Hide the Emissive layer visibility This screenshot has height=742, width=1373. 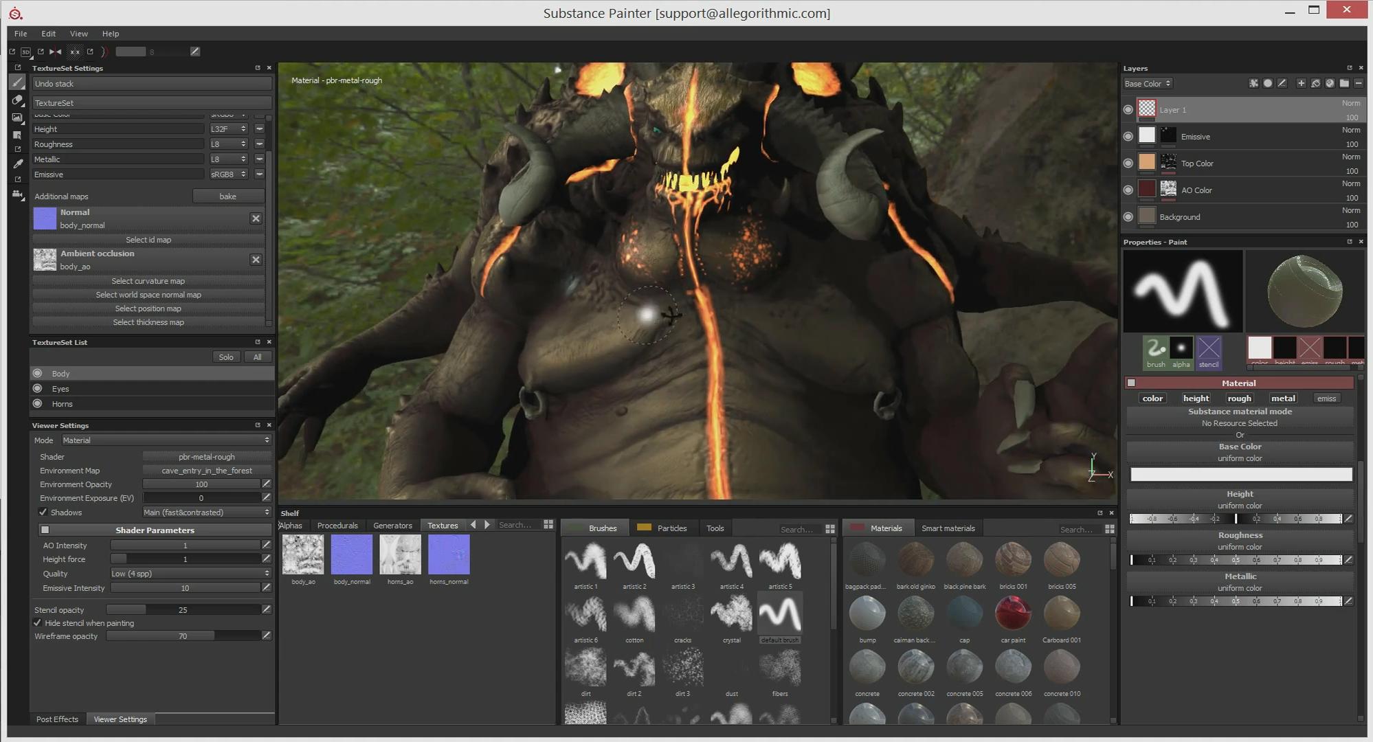tap(1128, 137)
